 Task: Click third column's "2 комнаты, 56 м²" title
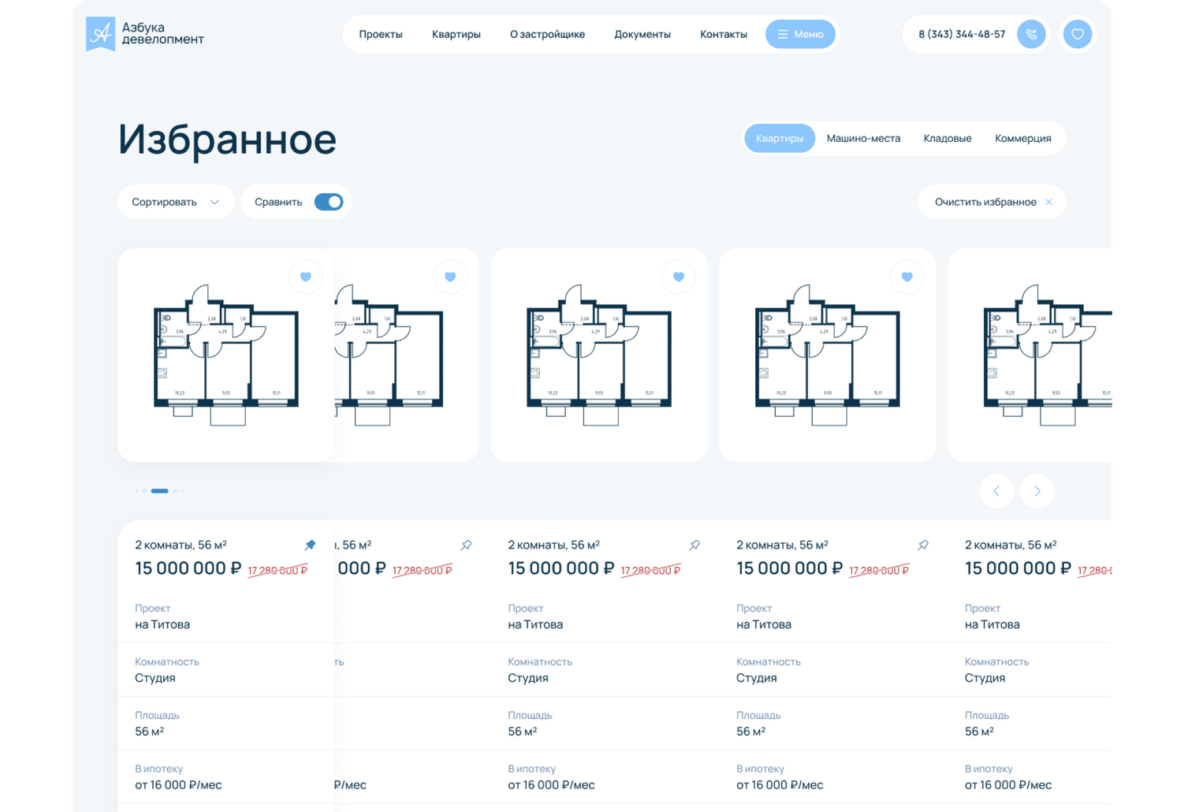tap(553, 545)
